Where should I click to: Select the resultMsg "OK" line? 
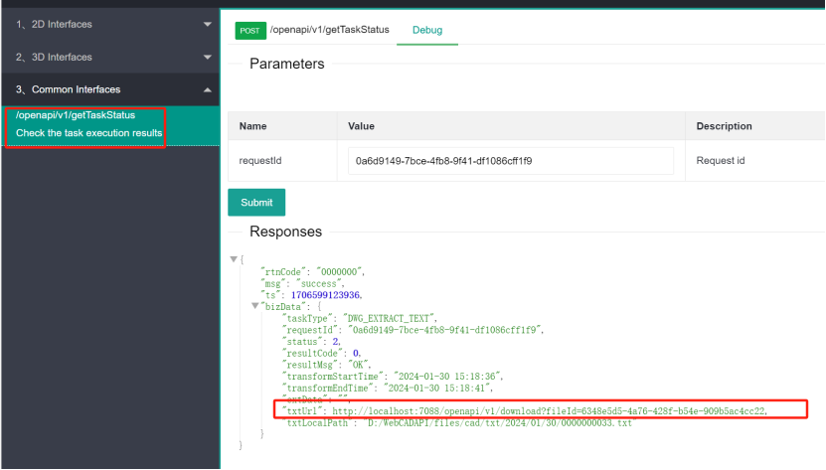point(327,365)
